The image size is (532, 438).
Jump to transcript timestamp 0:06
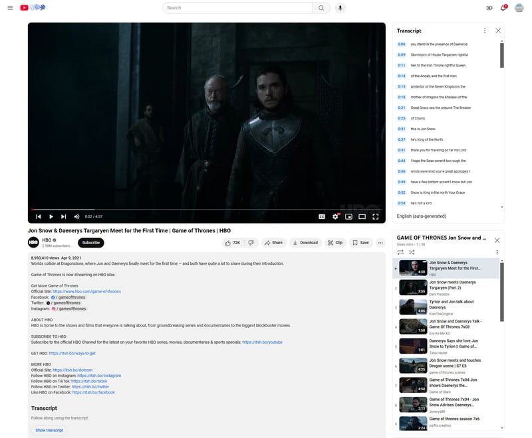tap(402, 44)
